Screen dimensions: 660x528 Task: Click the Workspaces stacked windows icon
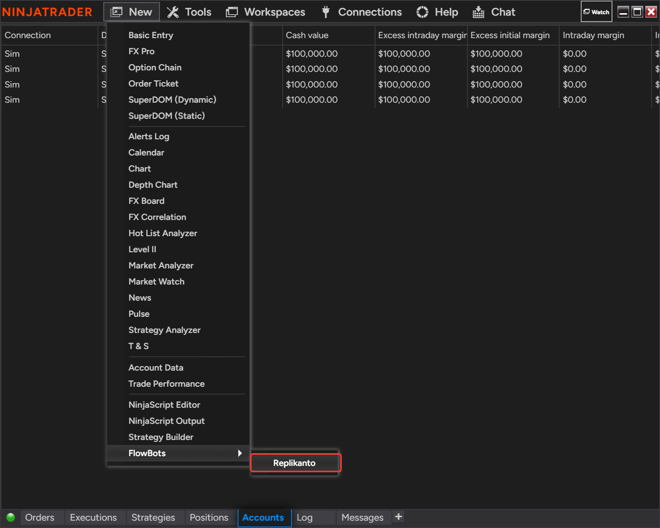point(232,12)
